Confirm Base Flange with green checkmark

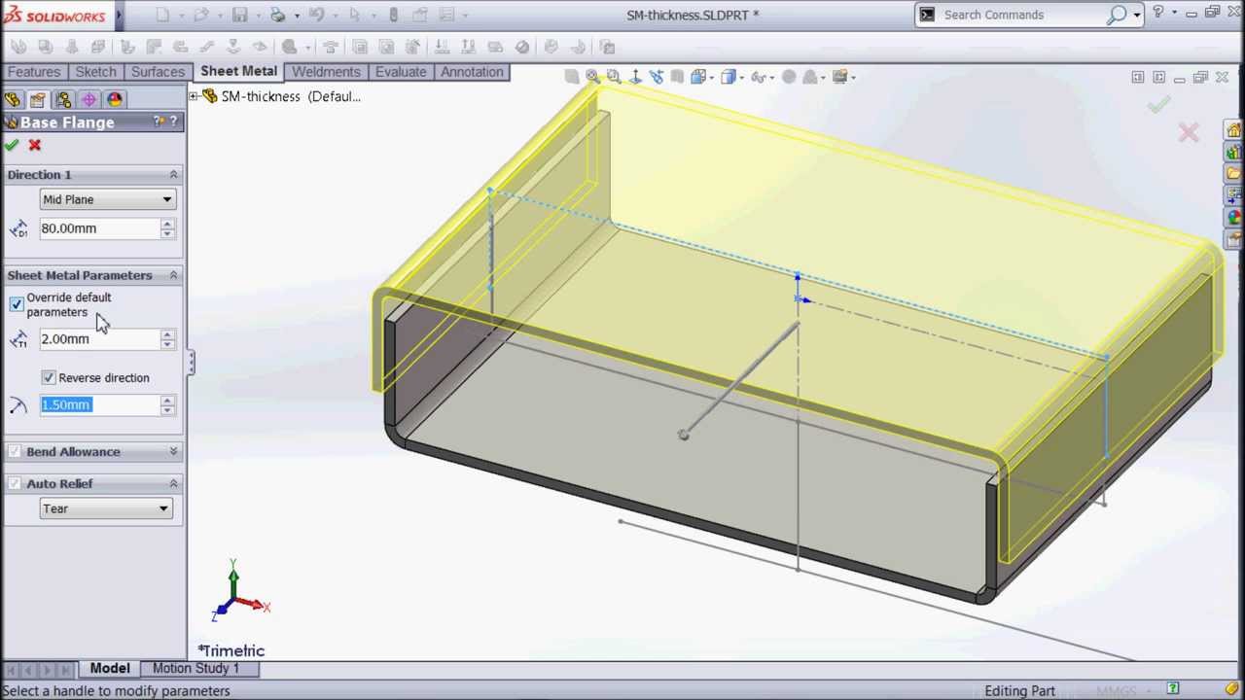click(x=12, y=145)
